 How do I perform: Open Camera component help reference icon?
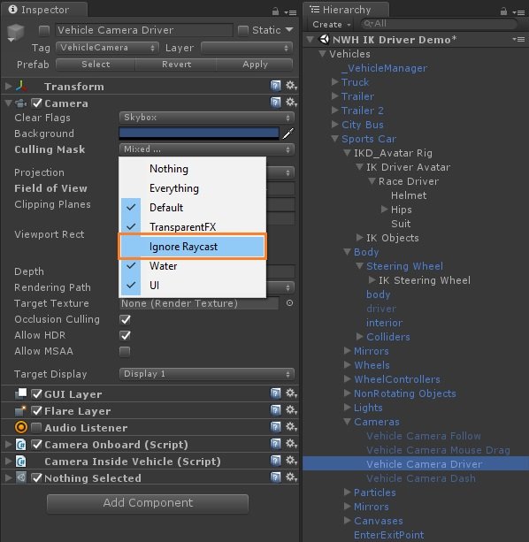[x=275, y=103]
